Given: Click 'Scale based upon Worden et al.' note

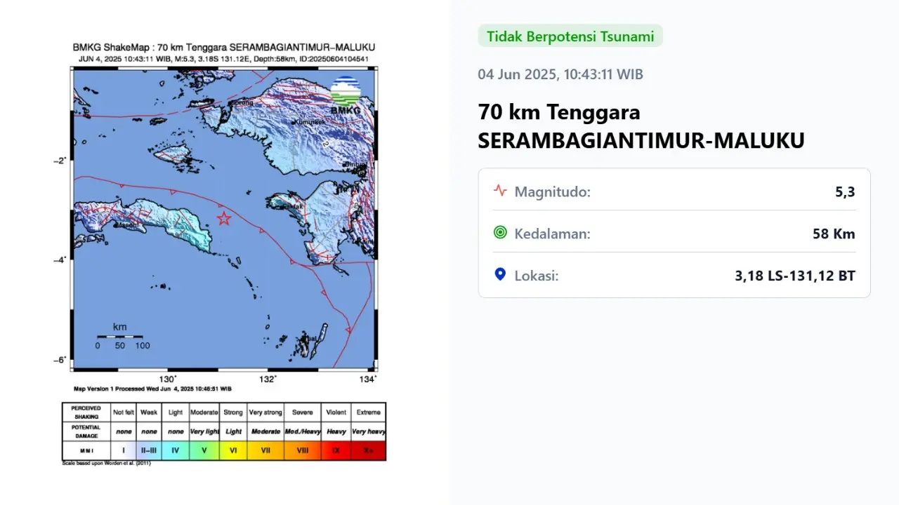Looking at the screenshot, I should (106, 463).
